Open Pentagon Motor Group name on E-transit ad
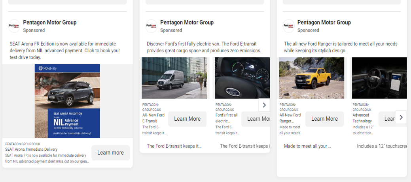 (x=187, y=23)
